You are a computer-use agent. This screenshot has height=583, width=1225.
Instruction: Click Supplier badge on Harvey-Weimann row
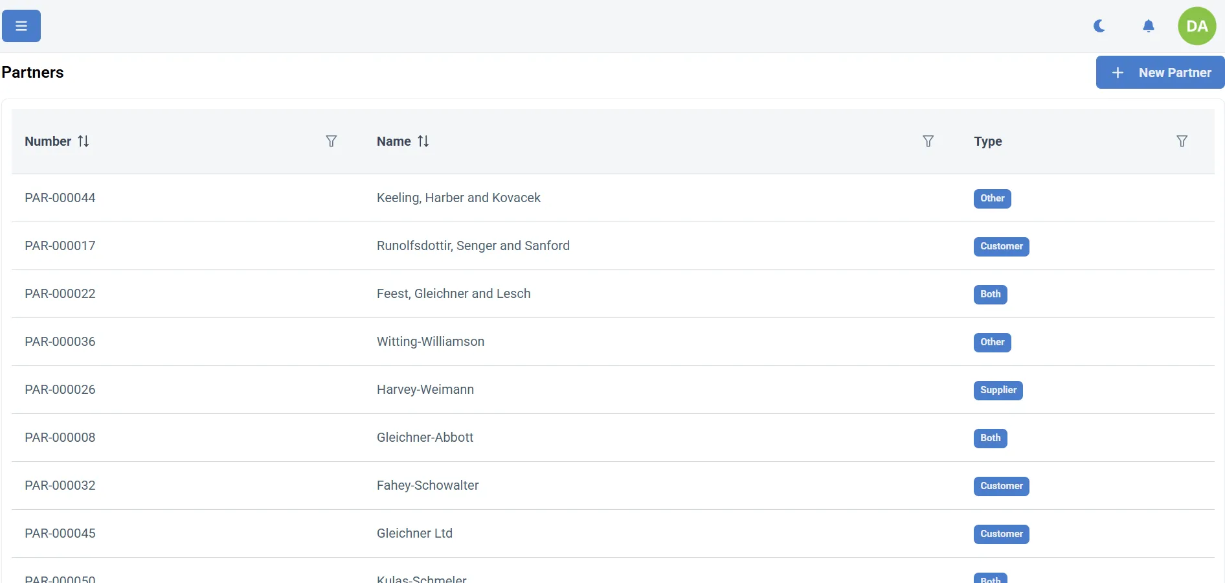pyautogui.click(x=998, y=390)
